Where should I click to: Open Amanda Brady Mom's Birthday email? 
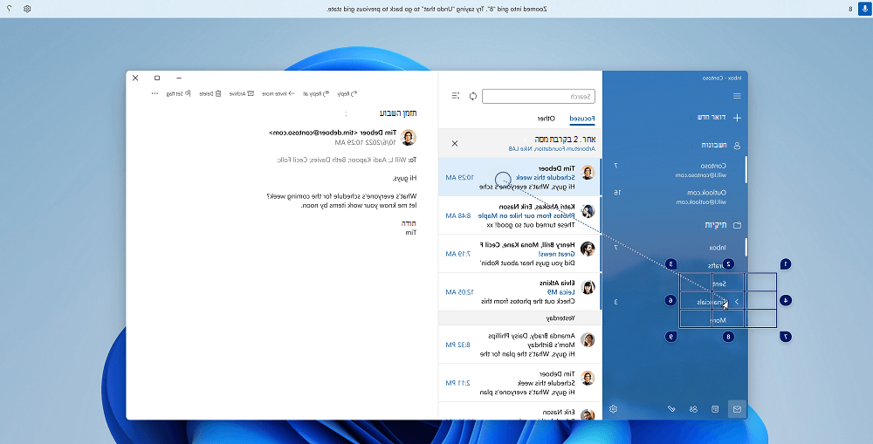[x=520, y=345]
